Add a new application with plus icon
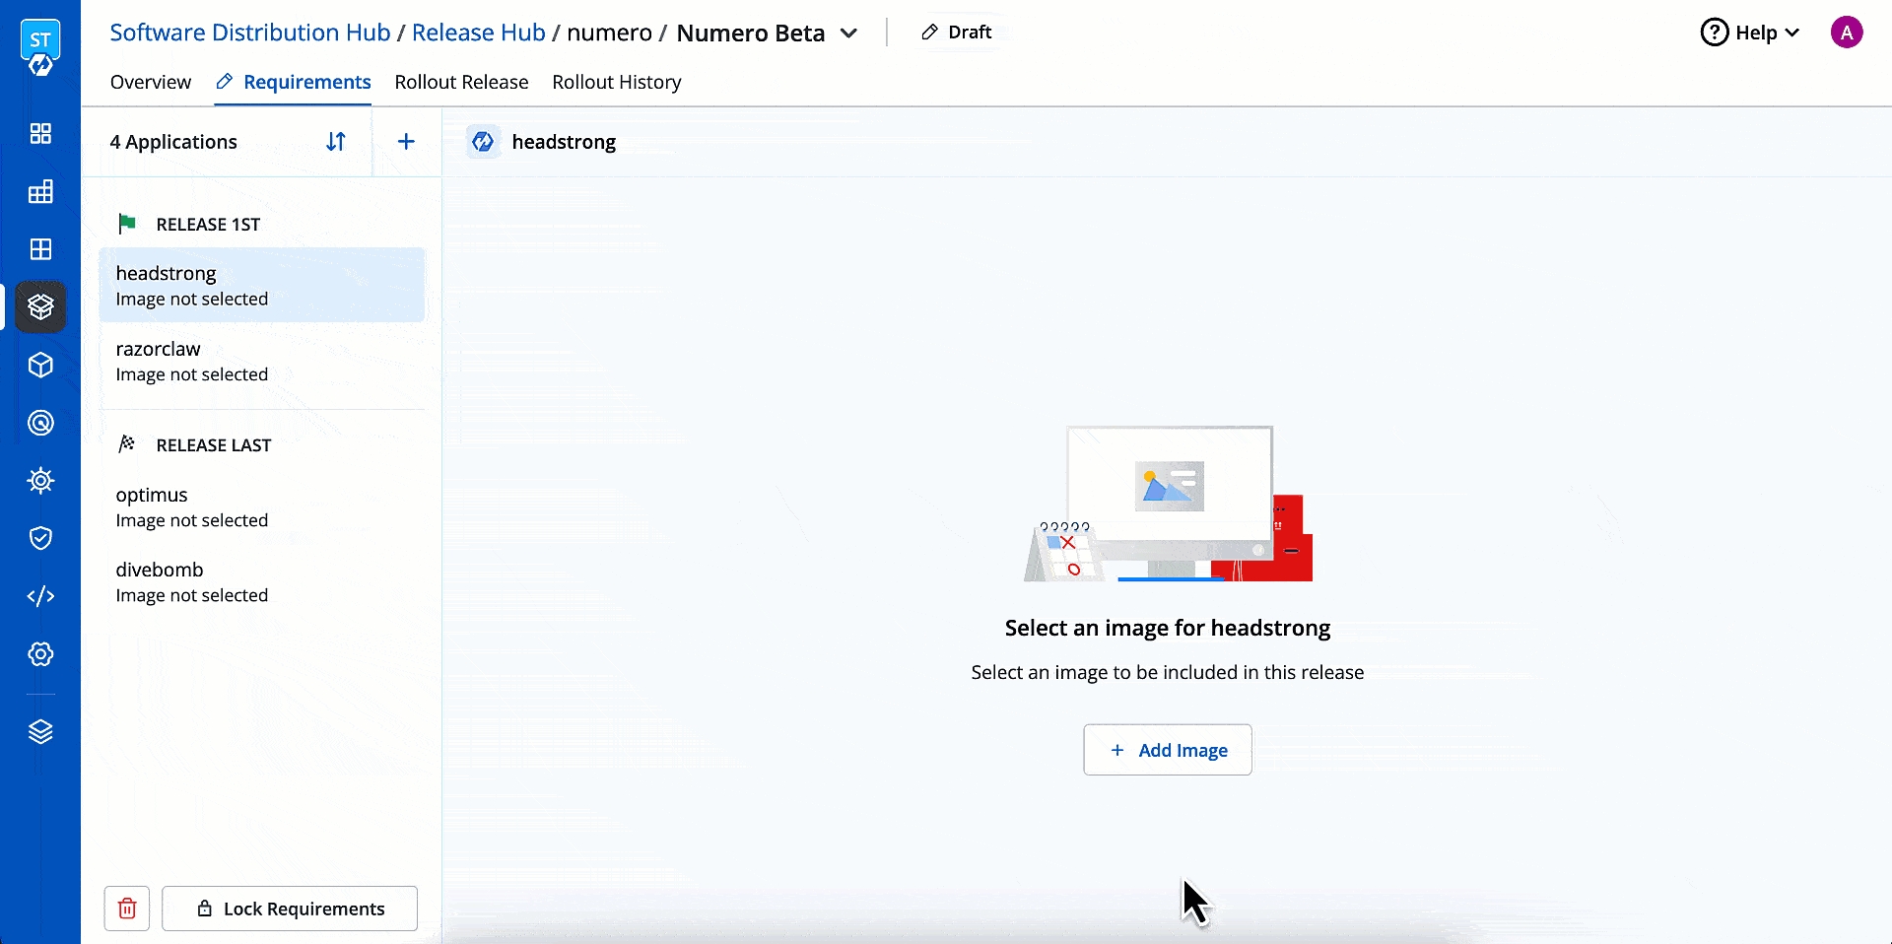The height and width of the screenshot is (944, 1892). 406,142
